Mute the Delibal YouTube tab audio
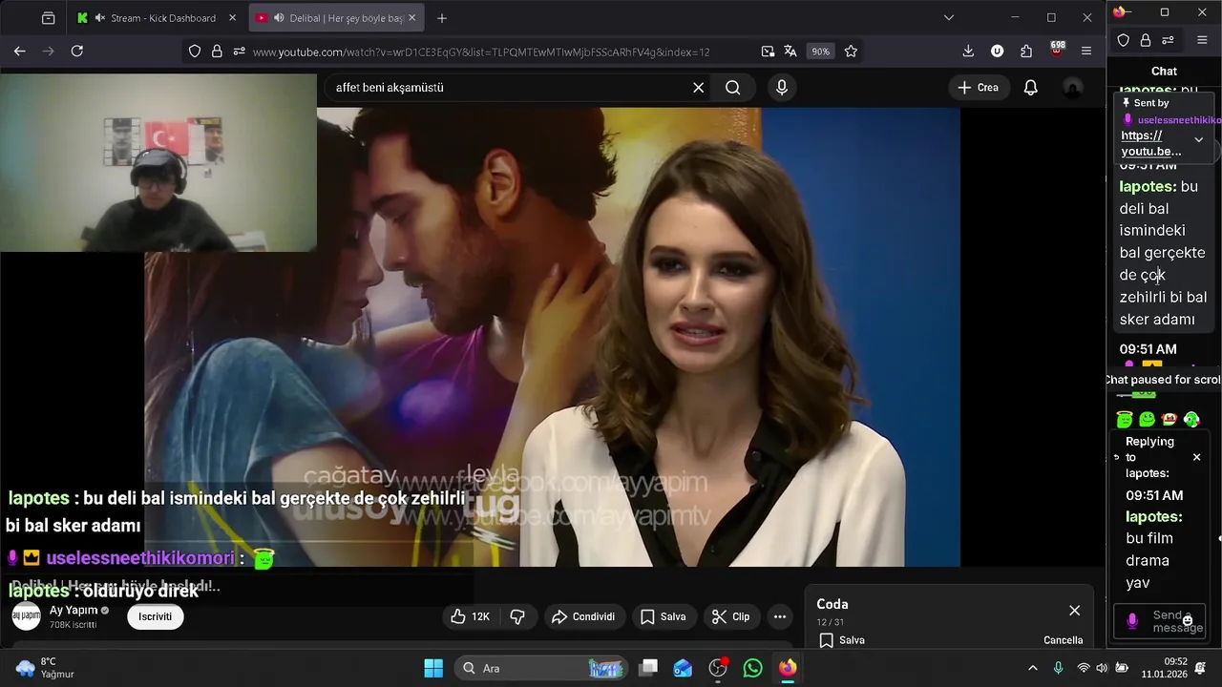The height and width of the screenshot is (687, 1222). pyautogui.click(x=279, y=18)
